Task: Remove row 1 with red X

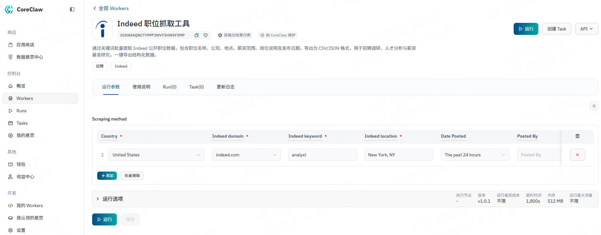Action: pos(577,155)
